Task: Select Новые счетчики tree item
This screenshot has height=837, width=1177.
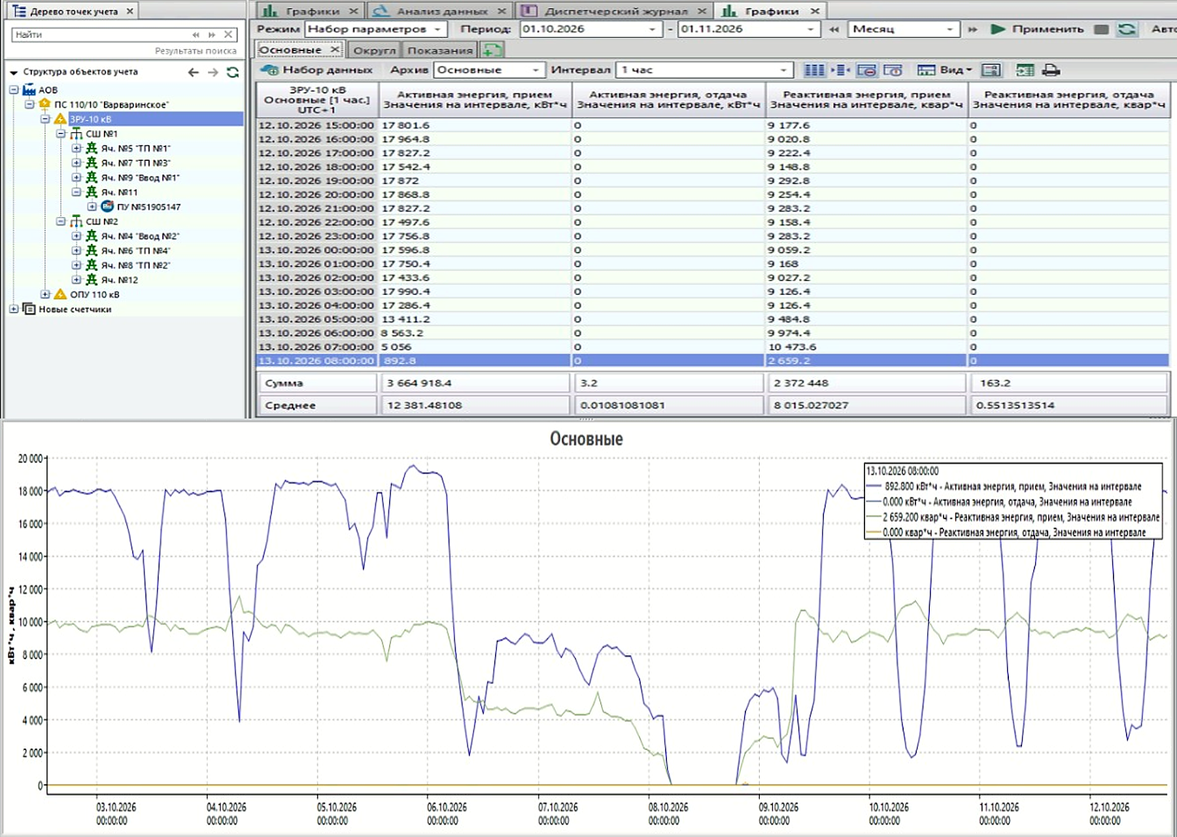Action: [75, 309]
